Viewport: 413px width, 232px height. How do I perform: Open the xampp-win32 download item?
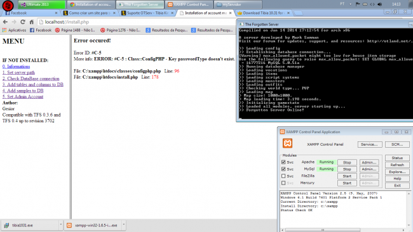[x=93, y=225]
